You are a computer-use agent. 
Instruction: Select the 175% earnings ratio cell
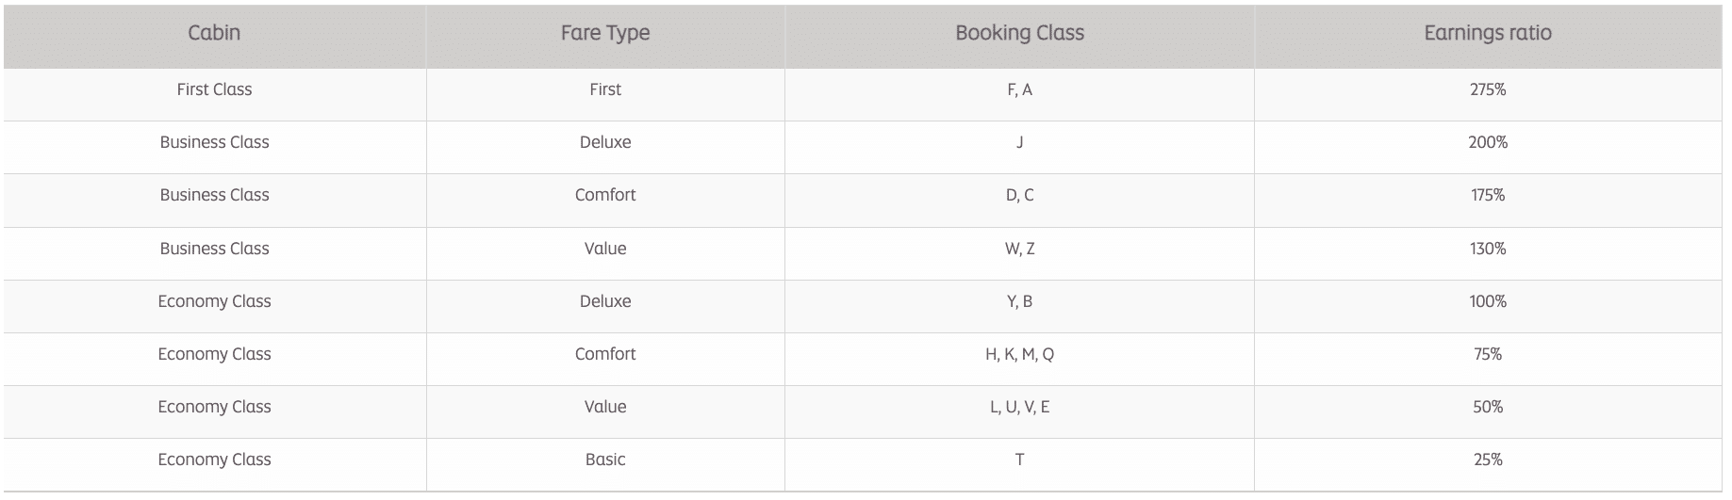pyautogui.click(x=1487, y=195)
